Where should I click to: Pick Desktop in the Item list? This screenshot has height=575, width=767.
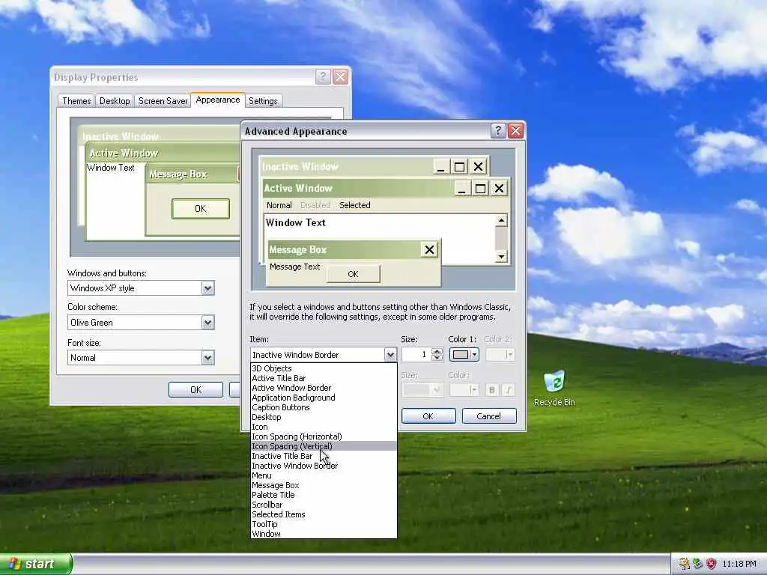click(324, 417)
